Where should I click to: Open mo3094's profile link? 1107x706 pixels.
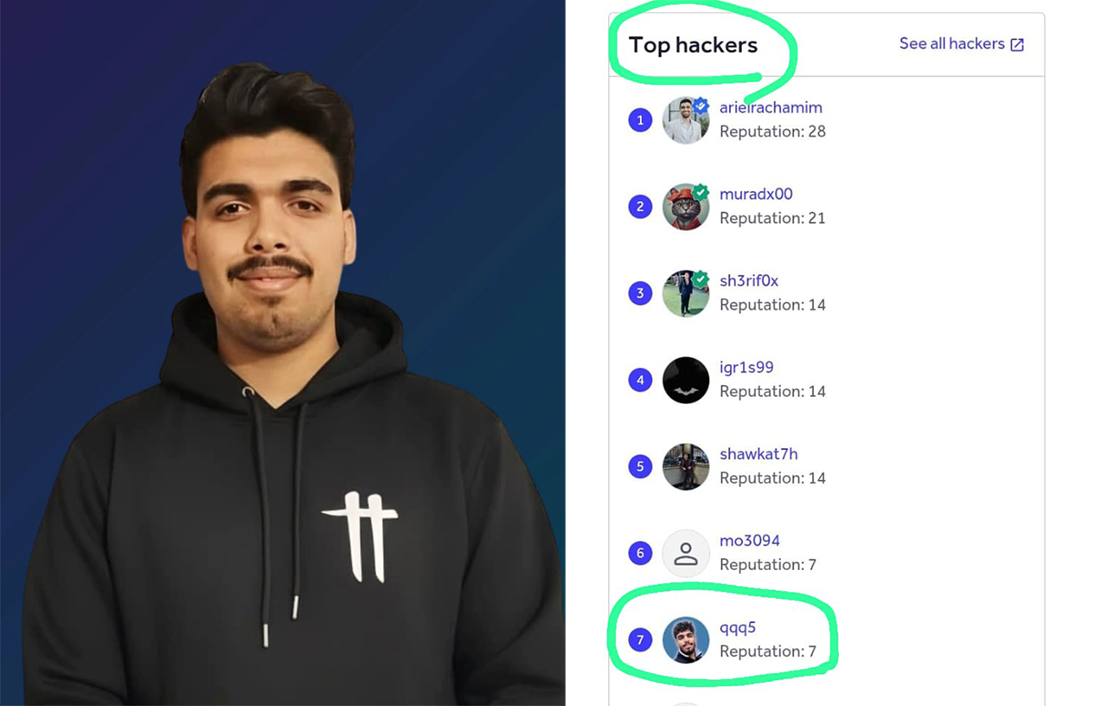(x=750, y=540)
